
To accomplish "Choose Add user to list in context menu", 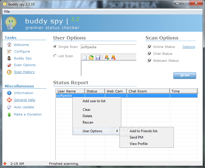I will click(x=97, y=101).
